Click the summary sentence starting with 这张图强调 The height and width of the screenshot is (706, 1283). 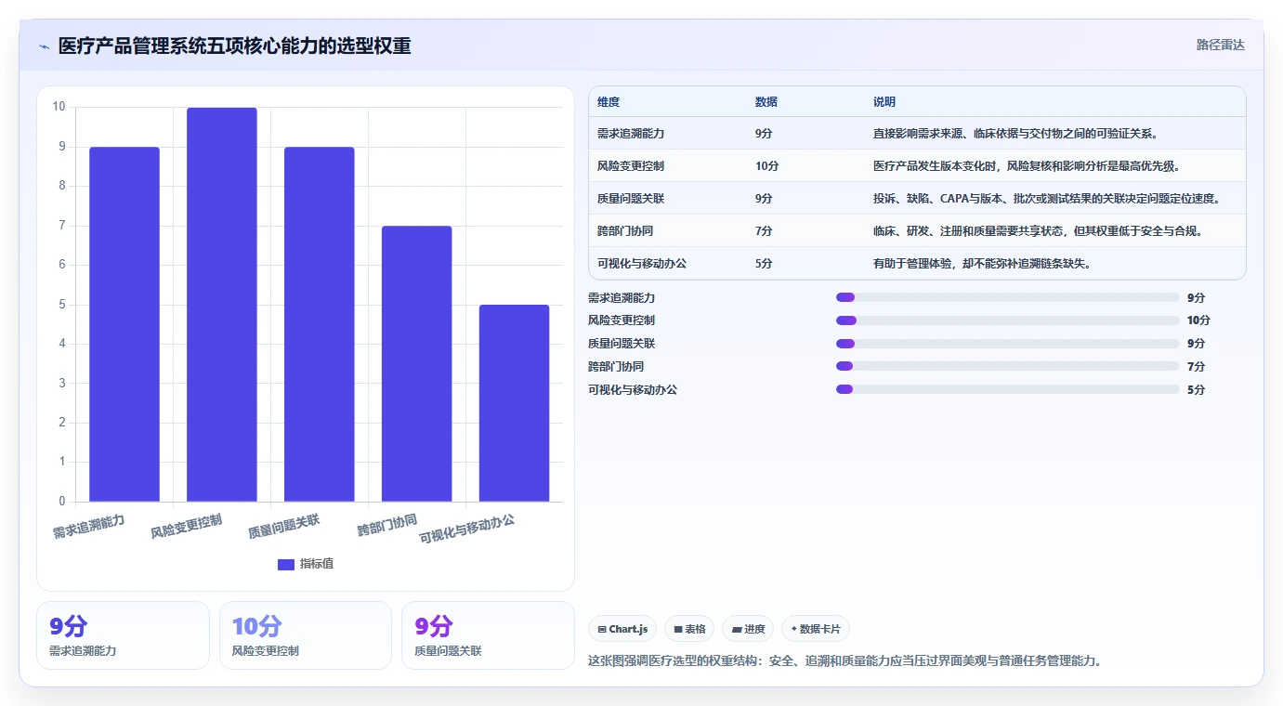tap(844, 661)
